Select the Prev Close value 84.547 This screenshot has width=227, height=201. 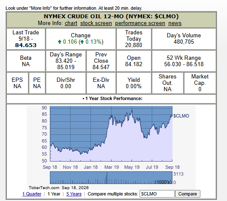(101, 67)
